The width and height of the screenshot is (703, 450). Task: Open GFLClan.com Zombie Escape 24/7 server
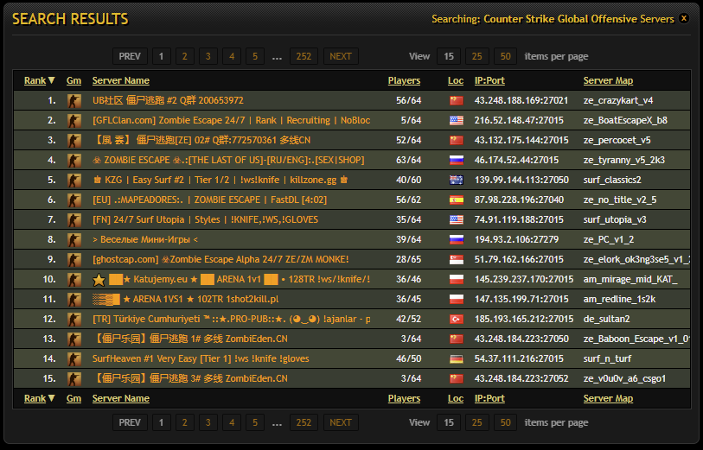click(x=232, y=120)
